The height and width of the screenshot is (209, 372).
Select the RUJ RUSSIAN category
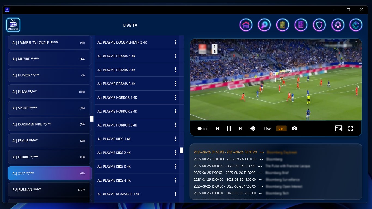pyautogui.click(x=50, y=189)
